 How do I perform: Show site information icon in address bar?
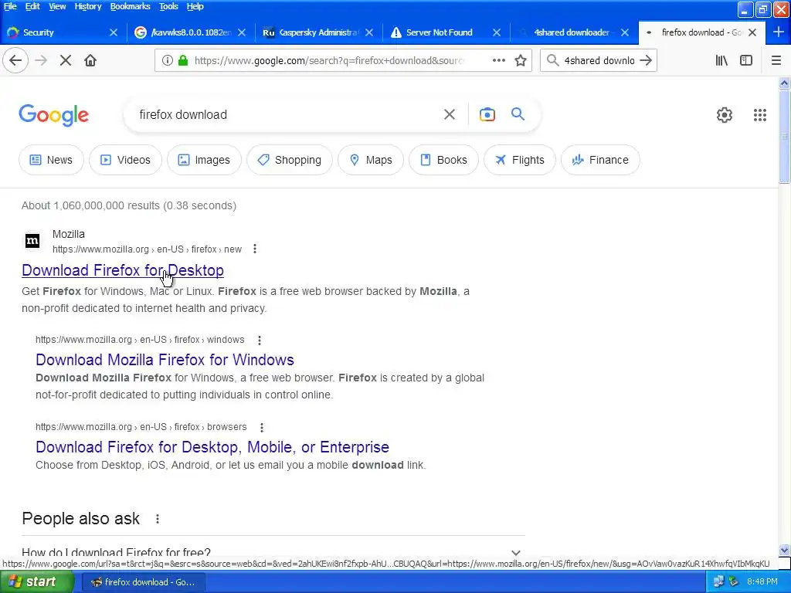click(168, 60)
